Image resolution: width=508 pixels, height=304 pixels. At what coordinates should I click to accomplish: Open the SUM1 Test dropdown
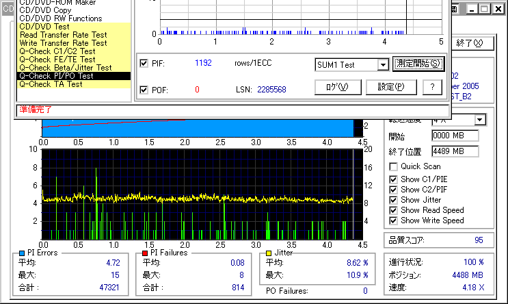coord(383,65)
